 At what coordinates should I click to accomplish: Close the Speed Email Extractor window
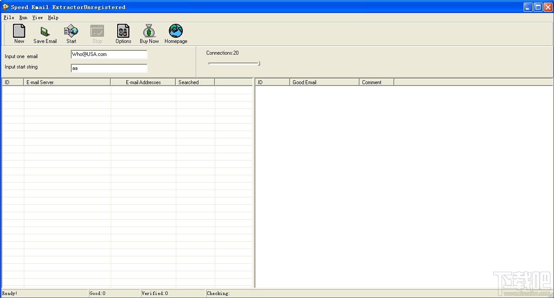548,7
